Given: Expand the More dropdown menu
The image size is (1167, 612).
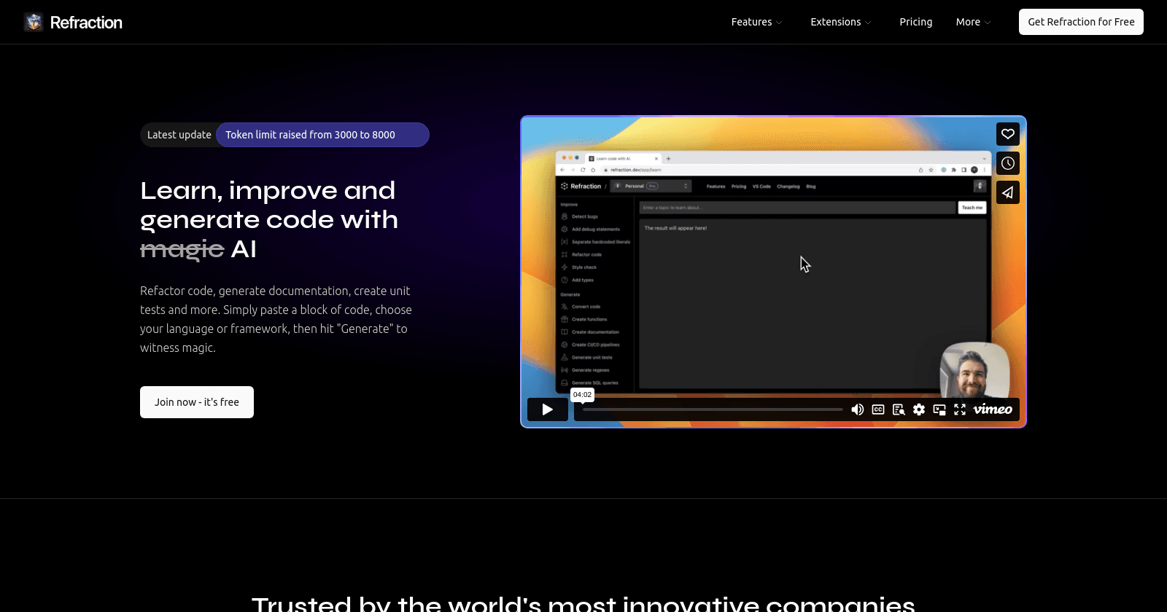Looking at the screenshot, I should pos(974,22).
